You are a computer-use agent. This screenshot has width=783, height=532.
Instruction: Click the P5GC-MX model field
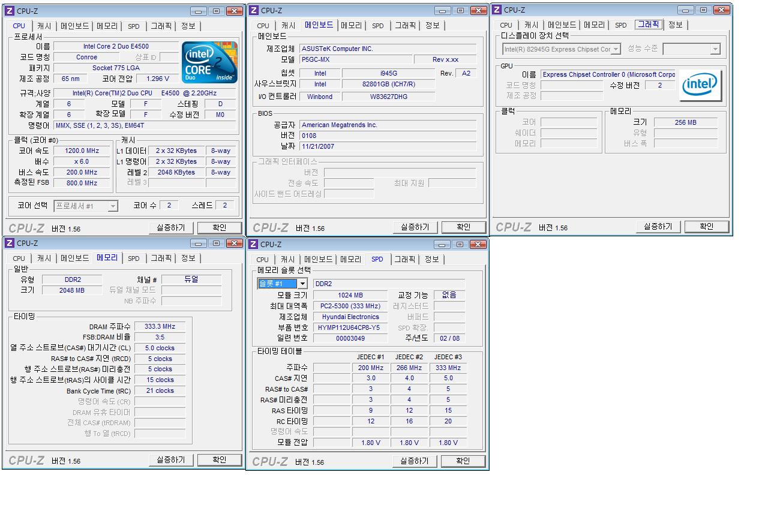click(356, 59)
